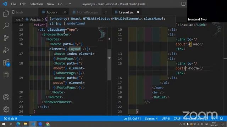Viewport: 227px width, 127px height.
Task: Expand the hidden menu items ellipsis
Action: click(70, 4)
